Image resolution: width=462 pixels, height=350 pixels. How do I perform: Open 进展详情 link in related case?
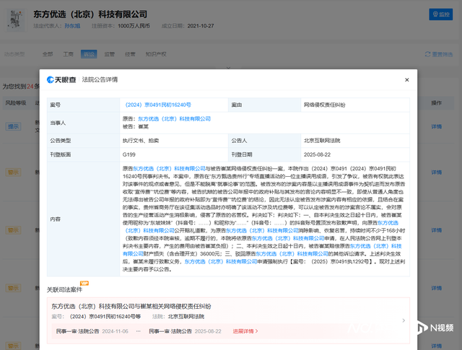click(x=245, y=331)
